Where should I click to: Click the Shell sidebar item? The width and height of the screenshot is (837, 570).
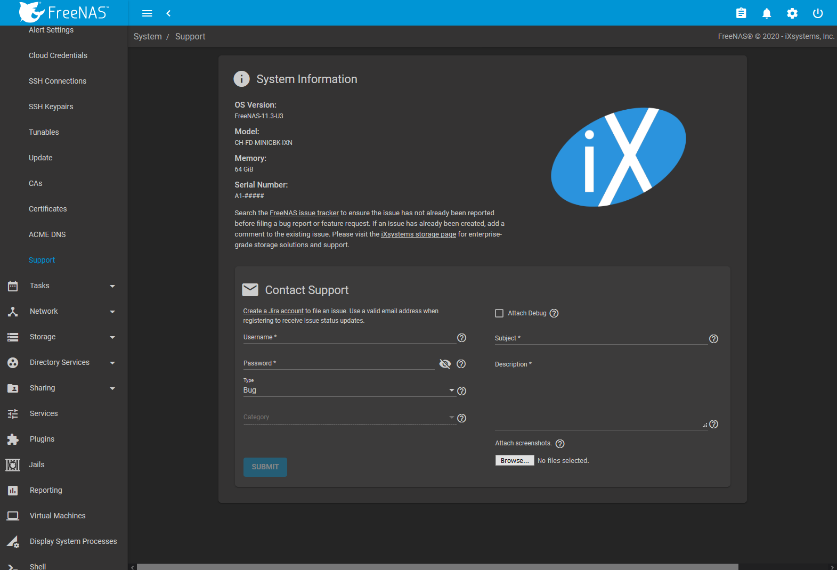click(x=38, y=566)
